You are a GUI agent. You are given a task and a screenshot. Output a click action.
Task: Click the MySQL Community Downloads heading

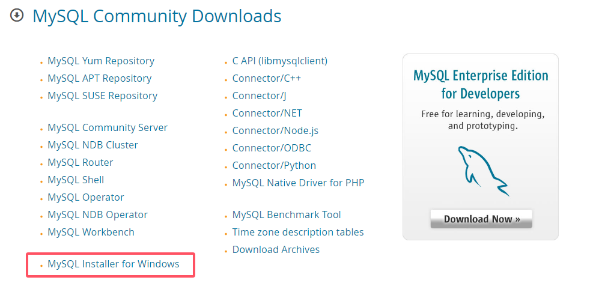(x=157, y=16)
